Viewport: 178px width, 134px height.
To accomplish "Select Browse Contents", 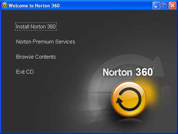I will click(36, 57).
